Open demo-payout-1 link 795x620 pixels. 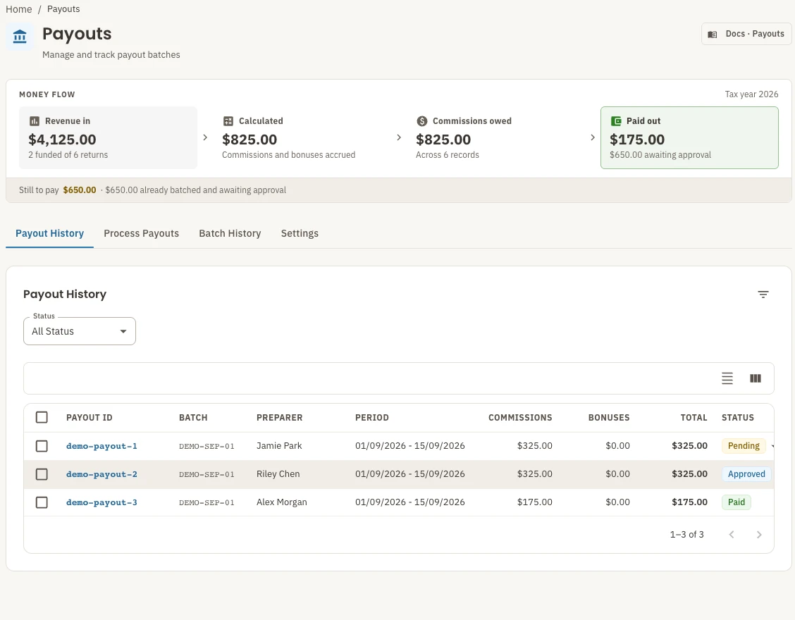point(101,446)
